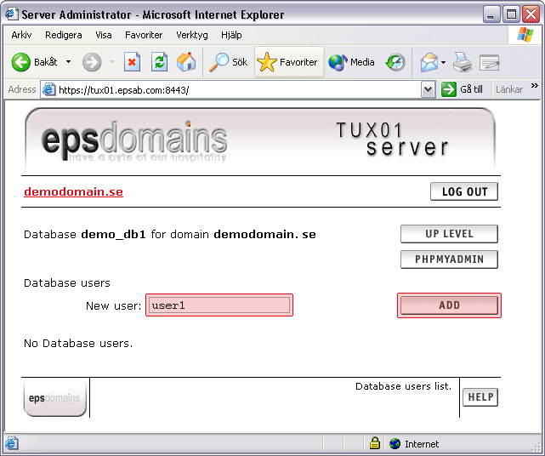Viewport: 545px width, 456px height.
Task: Expand the address bar URL dropdown
Action: (429, 89)
